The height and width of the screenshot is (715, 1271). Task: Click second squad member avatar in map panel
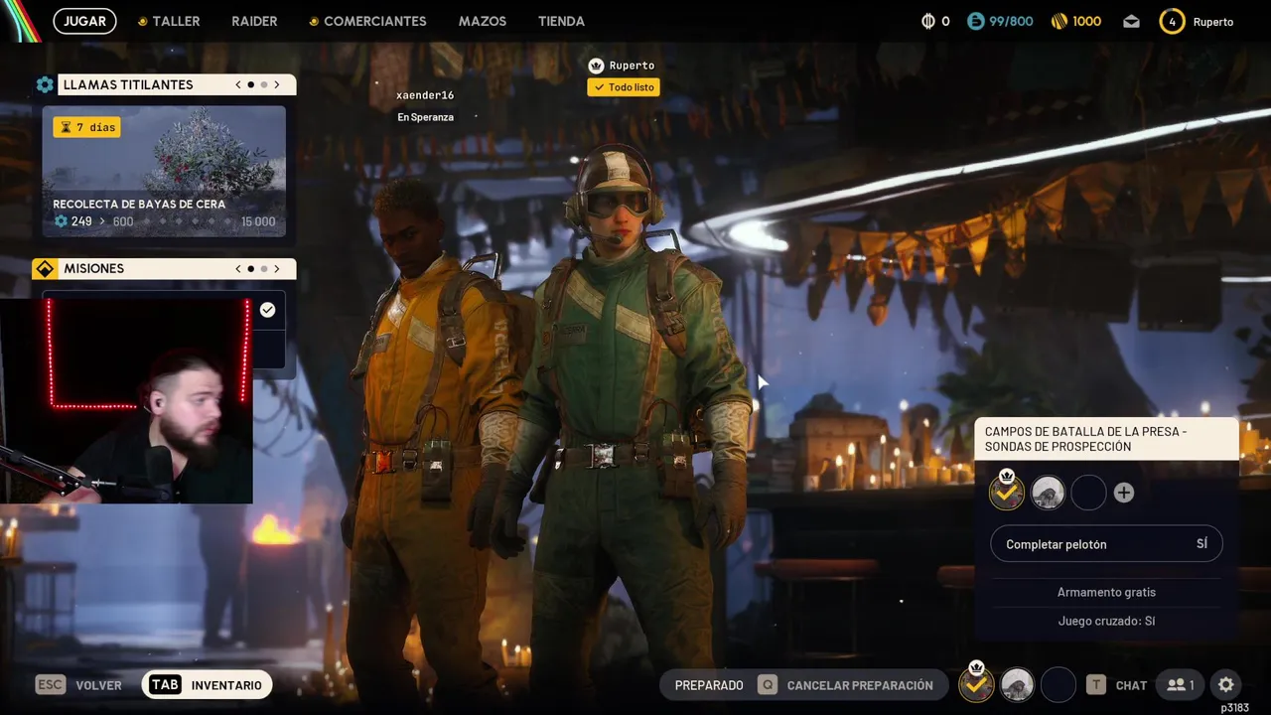pyautogui.click(x=1048, y=493)
